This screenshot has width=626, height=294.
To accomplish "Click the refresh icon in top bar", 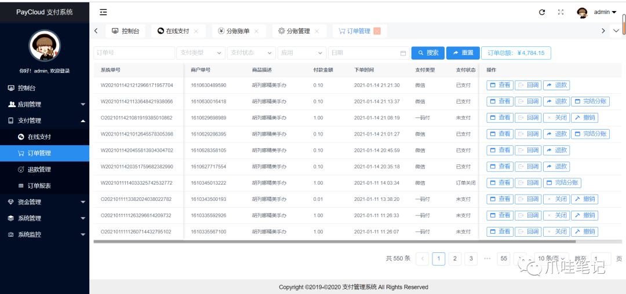I will click(542, 12).
